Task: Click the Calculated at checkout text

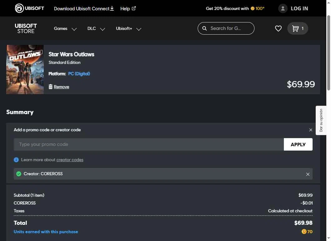Action: [290, 211]
